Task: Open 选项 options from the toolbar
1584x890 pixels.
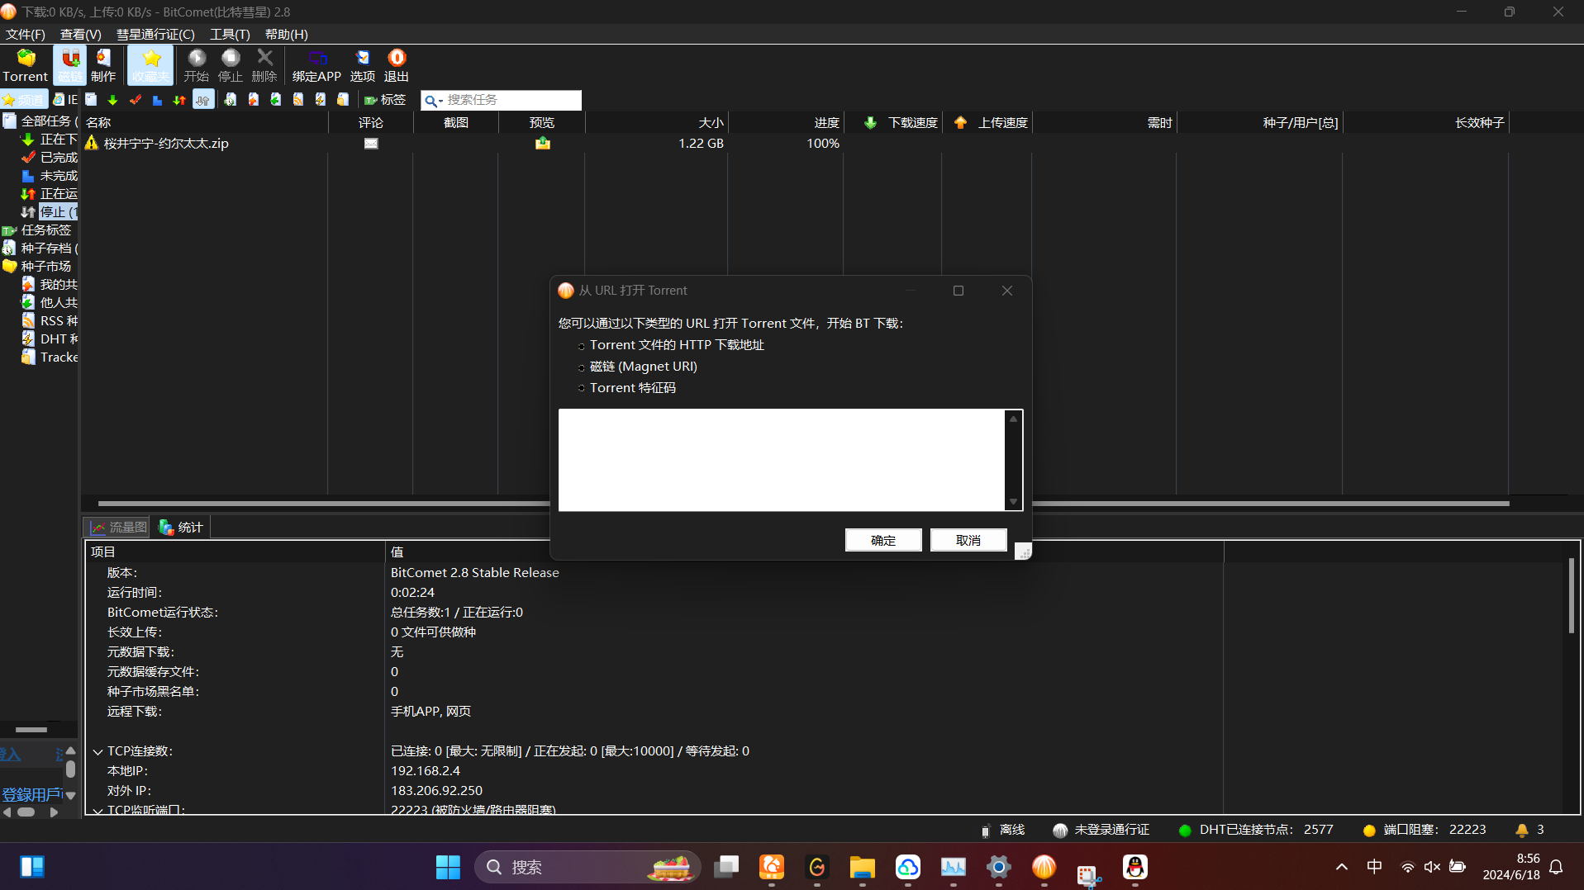Action: click(x=362, y=65)
